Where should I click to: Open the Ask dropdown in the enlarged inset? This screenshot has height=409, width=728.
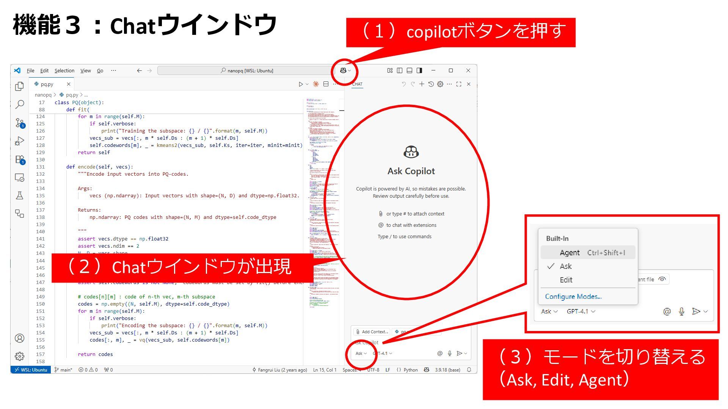549,311
